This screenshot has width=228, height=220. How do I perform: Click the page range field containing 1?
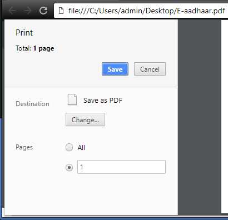(121, 167)
